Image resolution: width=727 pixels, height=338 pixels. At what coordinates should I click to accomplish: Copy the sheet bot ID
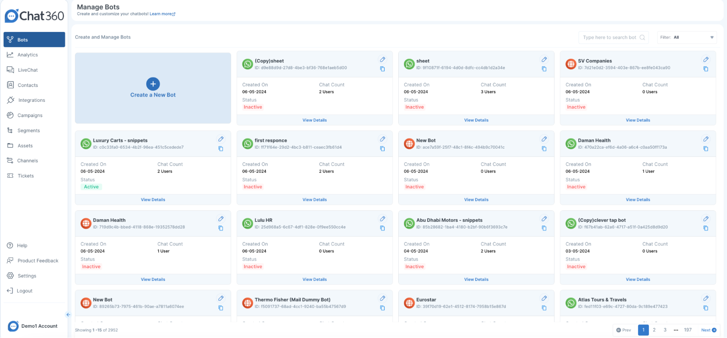pos(544,69)
